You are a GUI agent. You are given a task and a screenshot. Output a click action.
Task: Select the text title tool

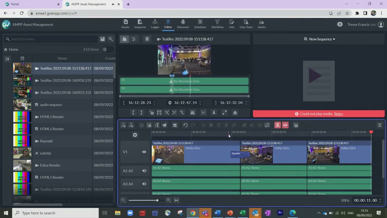point(157,125)
